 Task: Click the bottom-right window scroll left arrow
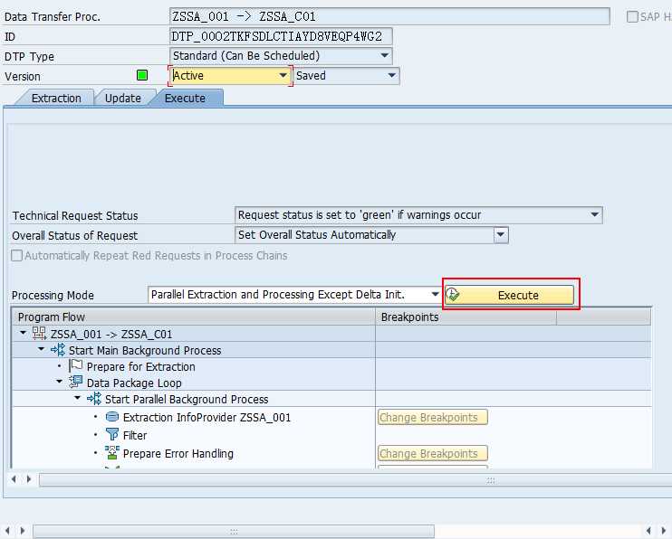click(x=648, y=531)
